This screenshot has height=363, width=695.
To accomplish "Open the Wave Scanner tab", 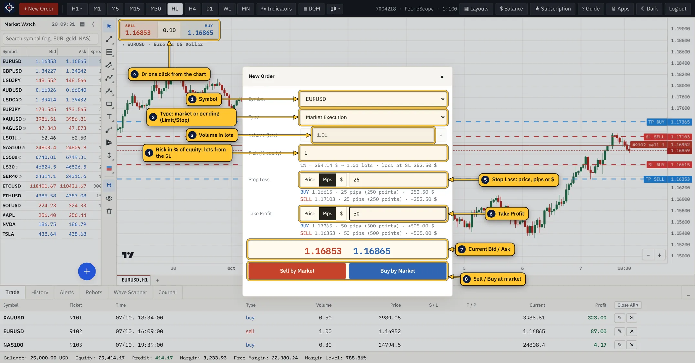I will [x=130, y=293].
